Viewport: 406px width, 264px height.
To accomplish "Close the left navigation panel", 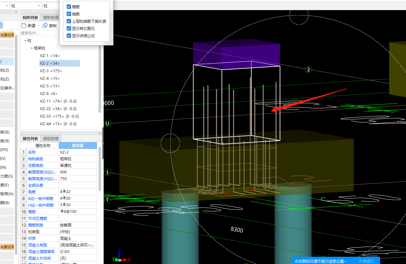I will [16, 12].
